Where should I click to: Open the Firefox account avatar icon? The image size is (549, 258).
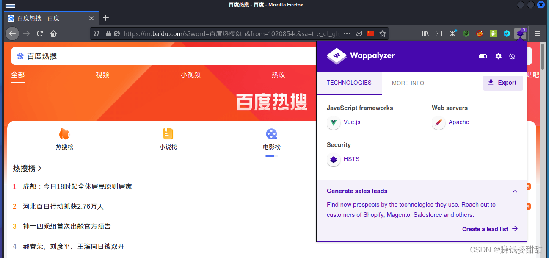pyautogui.click(x=453, y=33)
